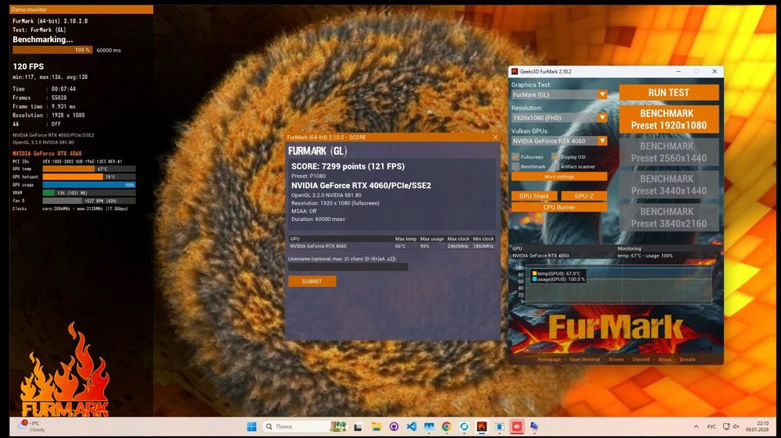Click the RUN TEST button
Screen dimensions: 781x438
pyautogui.click(x=669, y=93)
